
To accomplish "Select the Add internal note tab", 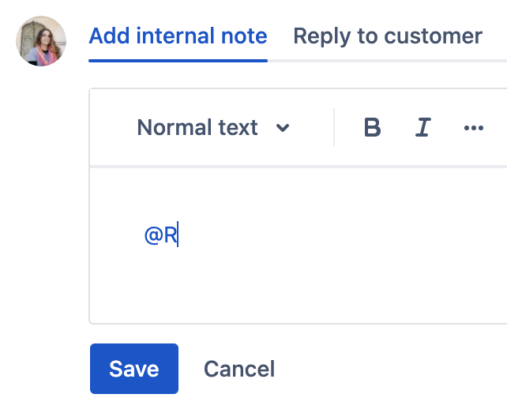I will [x=178, y=36].
